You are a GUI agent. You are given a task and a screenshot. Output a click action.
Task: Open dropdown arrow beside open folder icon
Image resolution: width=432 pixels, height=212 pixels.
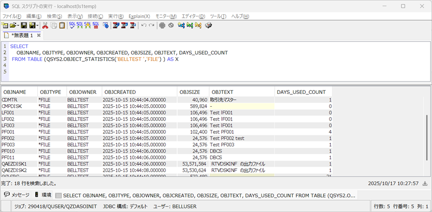[18, 25]
